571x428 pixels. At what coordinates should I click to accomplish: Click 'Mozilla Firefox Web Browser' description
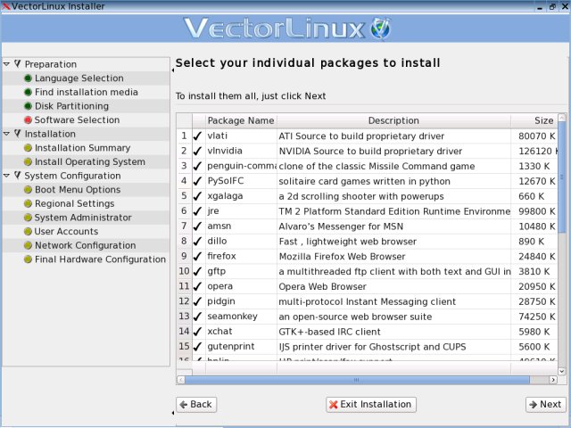point(342,256)
